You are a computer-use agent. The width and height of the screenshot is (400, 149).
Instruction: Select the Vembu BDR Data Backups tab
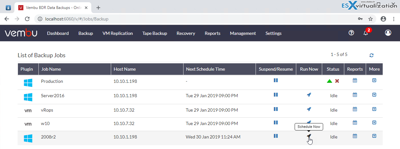tap(53, 7)
